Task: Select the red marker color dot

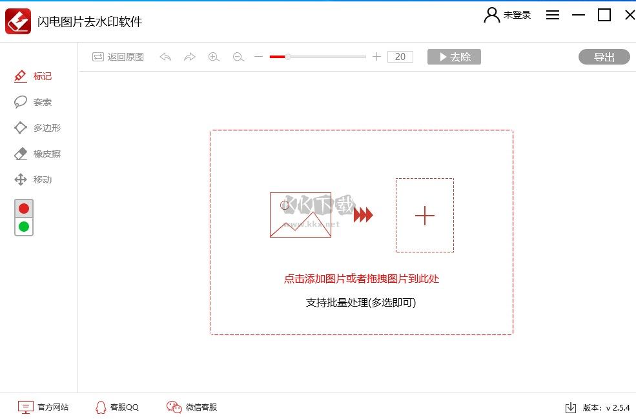Action: 23,208
